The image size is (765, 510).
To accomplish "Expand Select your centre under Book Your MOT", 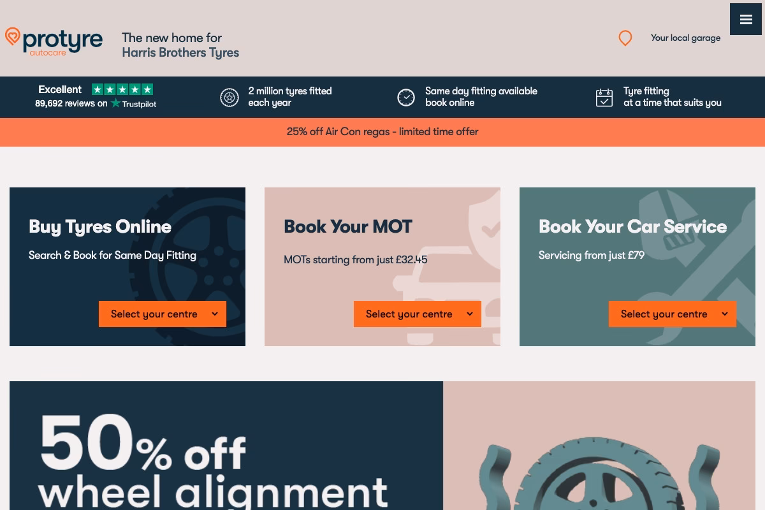I will click(418, 314).
